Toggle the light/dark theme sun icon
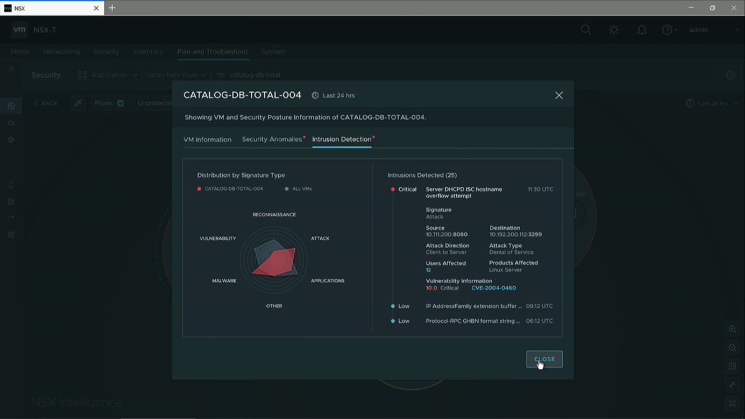Screen dimensions: 745x419 pyautogui.click(x=613, y=29)
